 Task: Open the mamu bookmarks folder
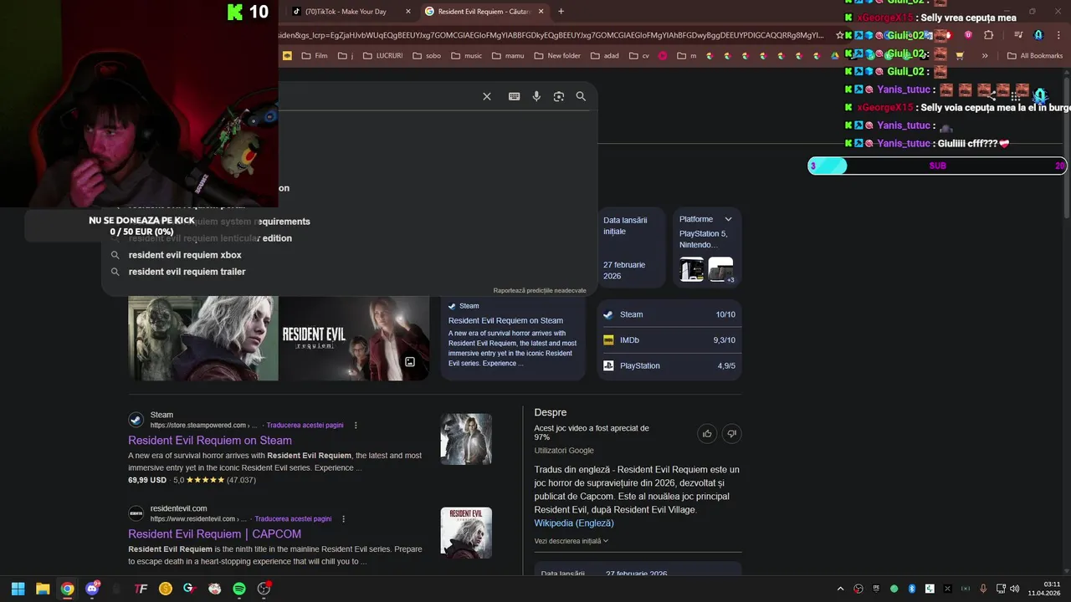[508, 56]
